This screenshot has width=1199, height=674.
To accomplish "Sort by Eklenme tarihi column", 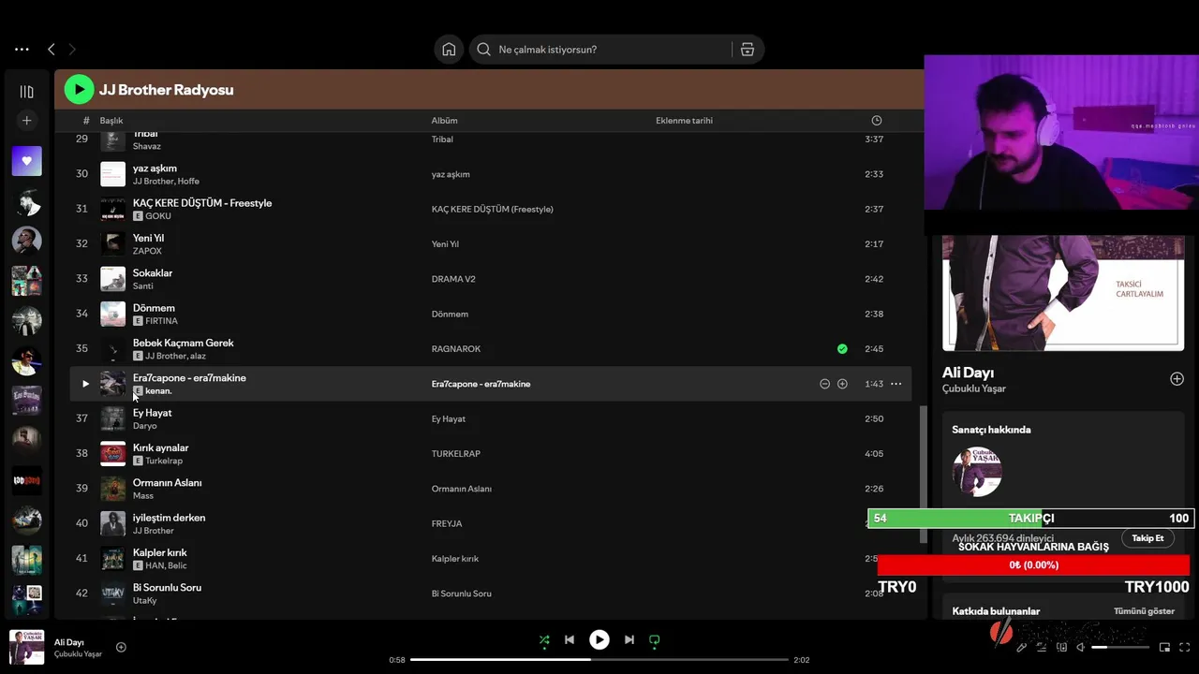I will tap(684, 121).
